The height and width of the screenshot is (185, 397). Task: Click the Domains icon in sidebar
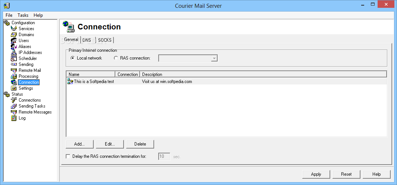point(14,35)
